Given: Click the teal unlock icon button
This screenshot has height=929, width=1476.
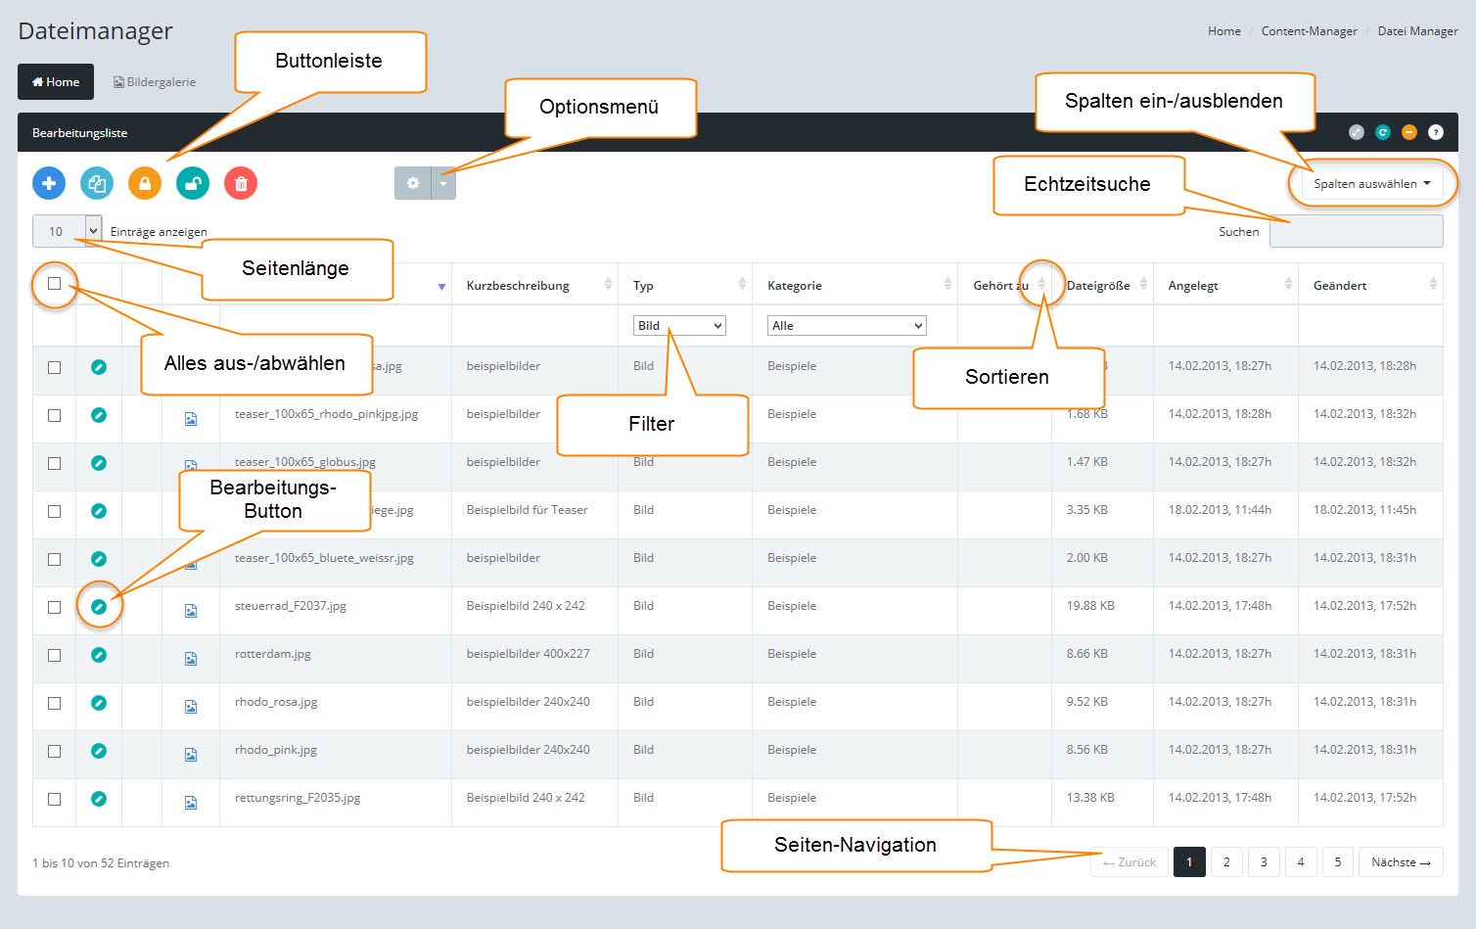Looking at the screenshot, I should pos(193,183).
